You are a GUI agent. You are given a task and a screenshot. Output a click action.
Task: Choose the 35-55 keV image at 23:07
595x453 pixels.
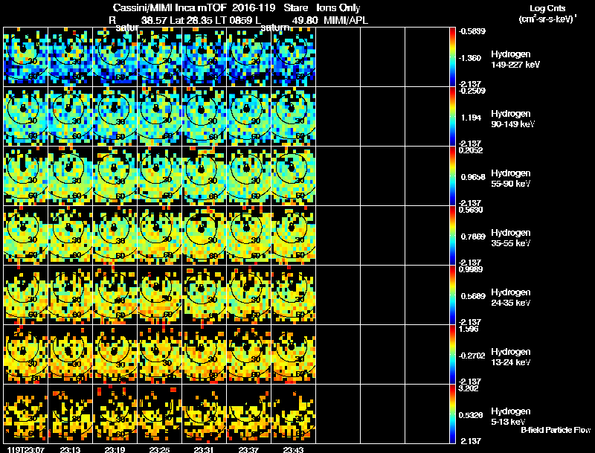point(25,236)
